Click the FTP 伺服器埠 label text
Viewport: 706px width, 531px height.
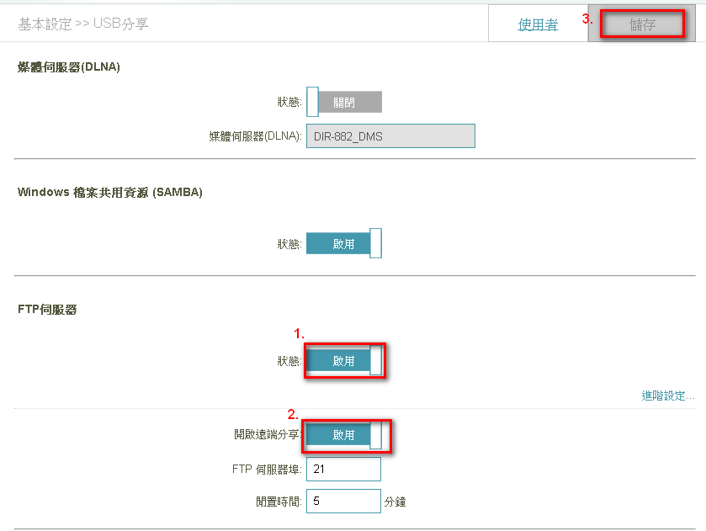(x=267, y=470)
